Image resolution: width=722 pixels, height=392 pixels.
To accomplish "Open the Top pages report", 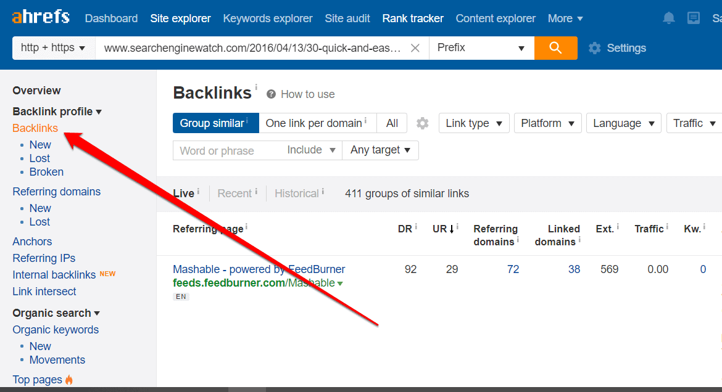I will (37, 380).
